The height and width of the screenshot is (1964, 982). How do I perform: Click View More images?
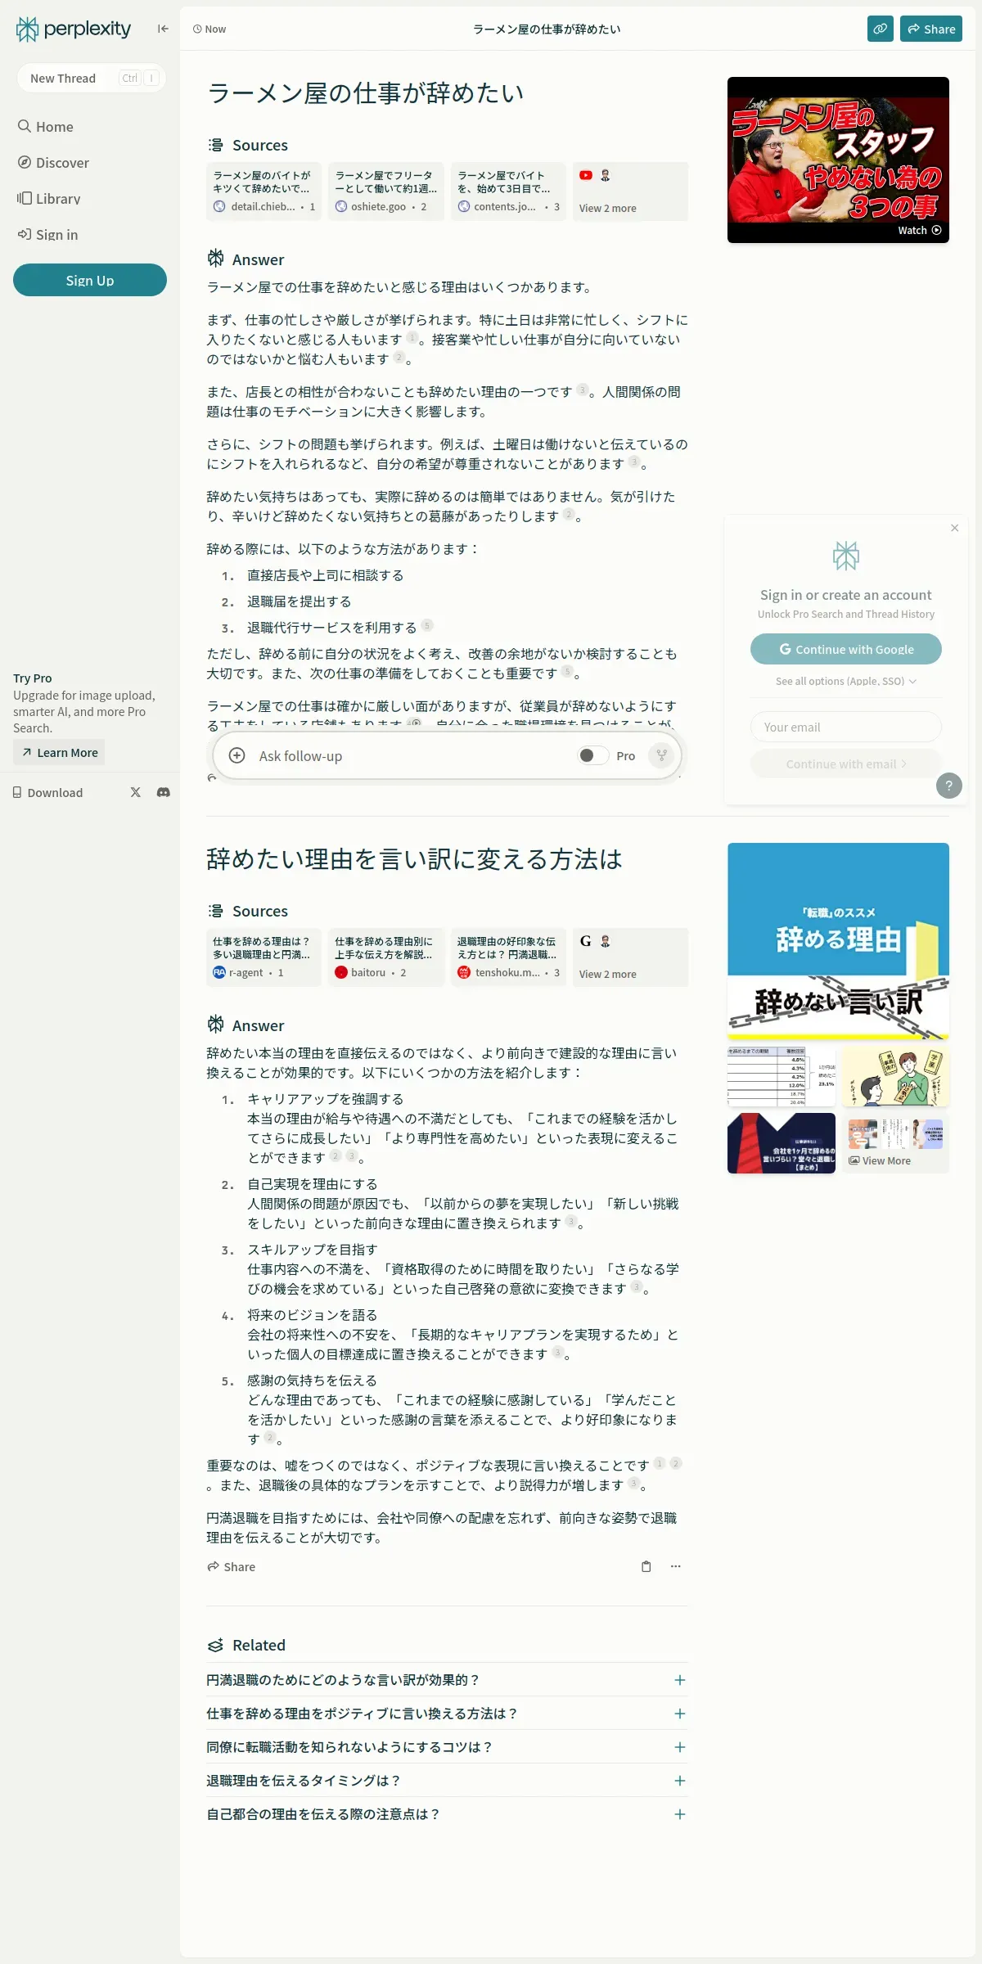coord(895,1143)
